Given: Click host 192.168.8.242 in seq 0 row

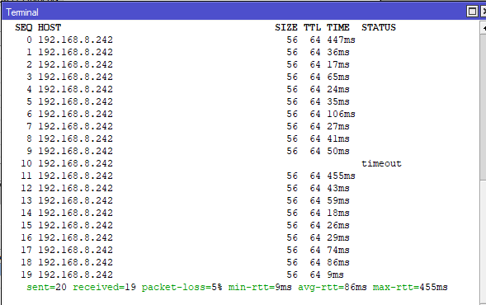Looking at the screenshot, I should pos(75,40).
